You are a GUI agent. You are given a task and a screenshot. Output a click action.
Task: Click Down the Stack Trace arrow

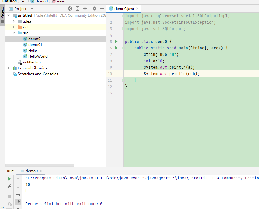[18, 187]
